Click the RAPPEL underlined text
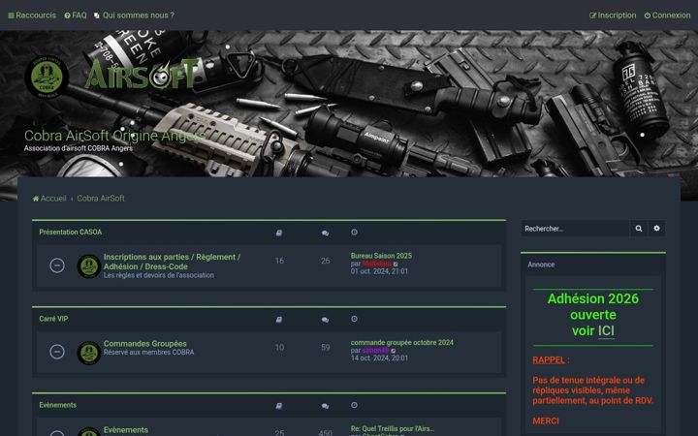This screenshot has height=436, width=698. pyautogui.click(x=549, y=359)
